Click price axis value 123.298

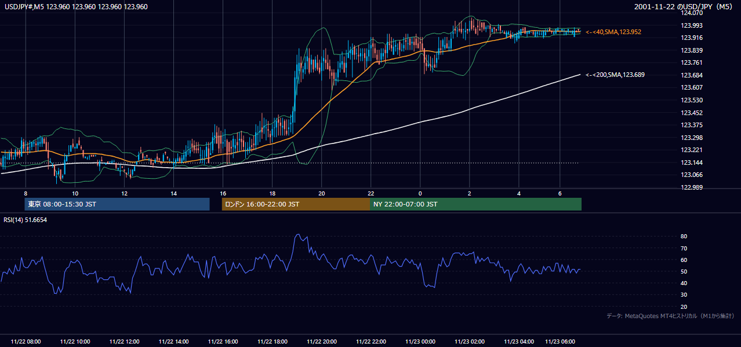point(692,138)
